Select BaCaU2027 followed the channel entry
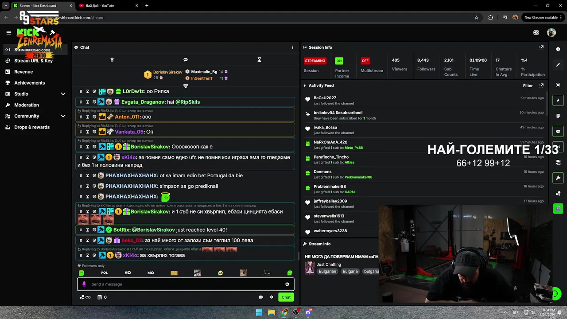567x319 pixels. 425,101
